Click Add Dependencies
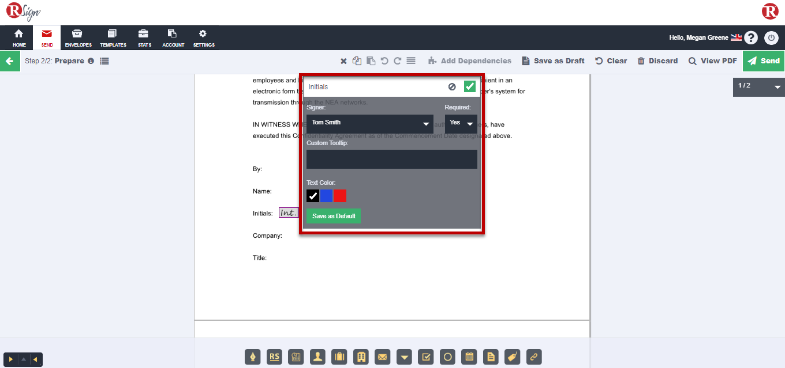Image resolution: width=785 pixels, height=368 pixels. point(474,60)
